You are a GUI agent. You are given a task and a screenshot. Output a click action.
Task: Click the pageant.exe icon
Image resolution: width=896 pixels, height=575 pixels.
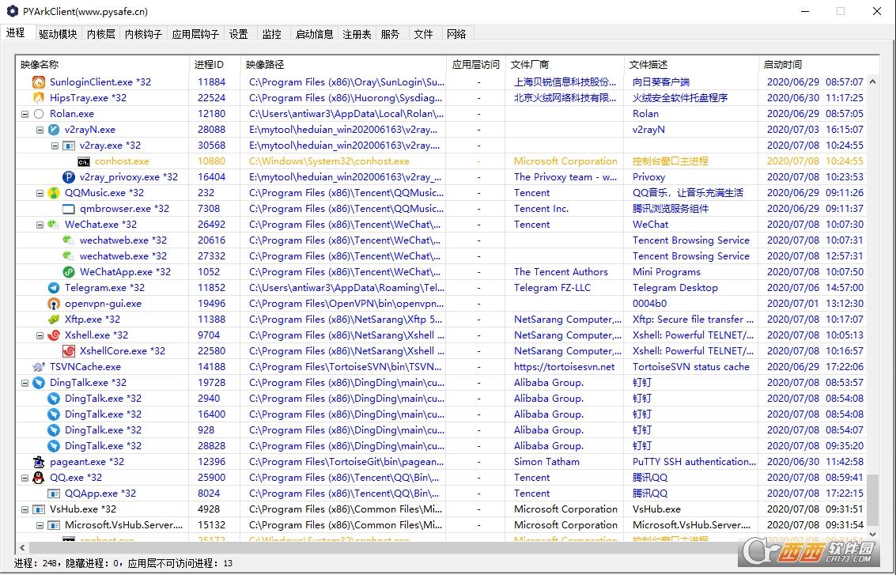[38, 462]
